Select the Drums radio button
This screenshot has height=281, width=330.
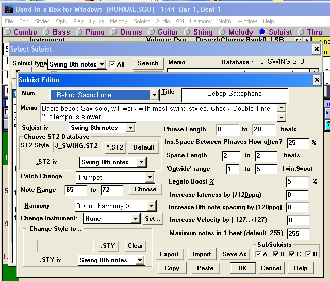point(113,32)
